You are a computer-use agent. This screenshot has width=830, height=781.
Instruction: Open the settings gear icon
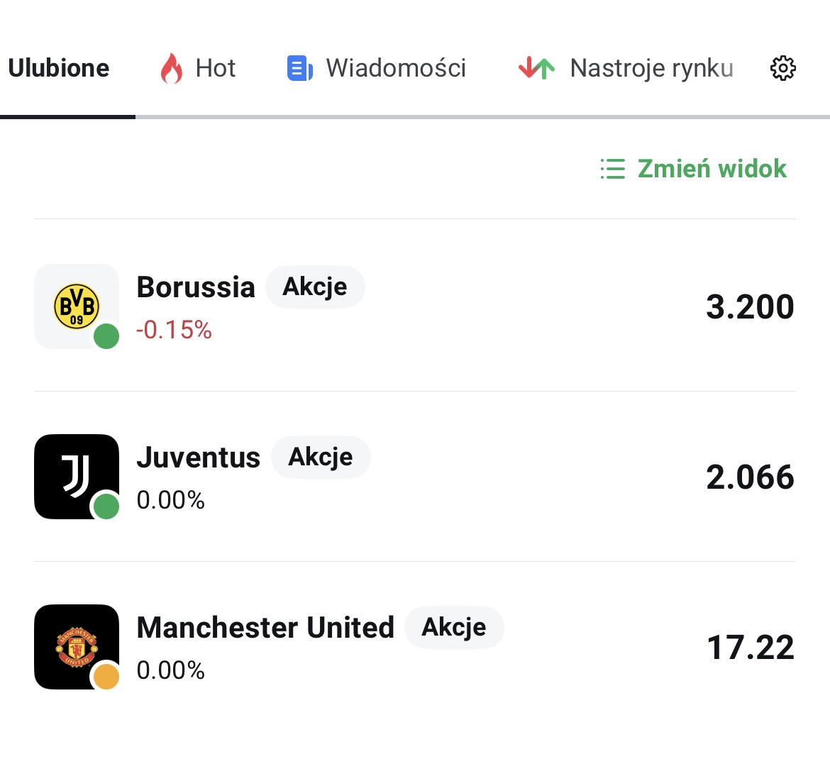tap(782, 68)
